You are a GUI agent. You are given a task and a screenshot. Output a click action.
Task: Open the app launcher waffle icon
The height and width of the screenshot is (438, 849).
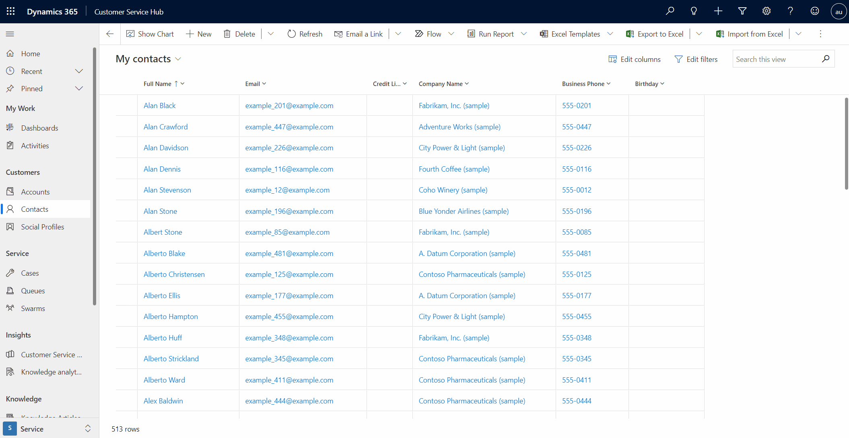pyautogui.click(x=11, y=11)
